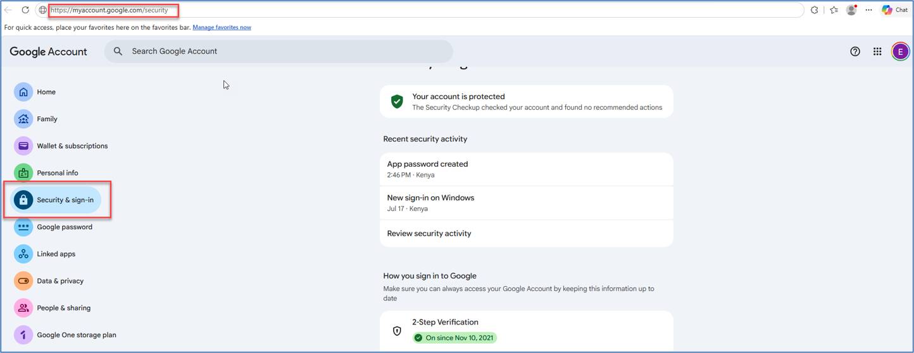Click Google password dots icon
Image resolution: width=914 pixels, height=353 pixels.
pyautogui.click(x=23, y=227)
